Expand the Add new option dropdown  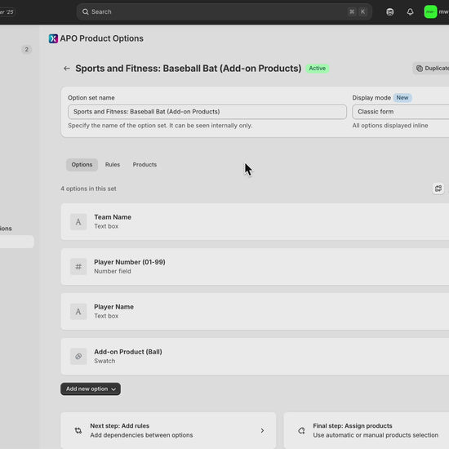coord(91,389)
